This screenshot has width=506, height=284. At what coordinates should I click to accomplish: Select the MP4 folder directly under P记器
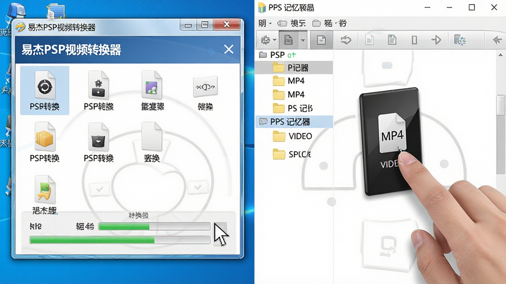289,80
